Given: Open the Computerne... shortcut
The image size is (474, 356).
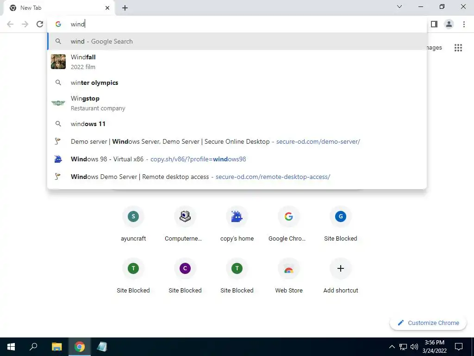Looking at the screenshot, I should (185, 224).
